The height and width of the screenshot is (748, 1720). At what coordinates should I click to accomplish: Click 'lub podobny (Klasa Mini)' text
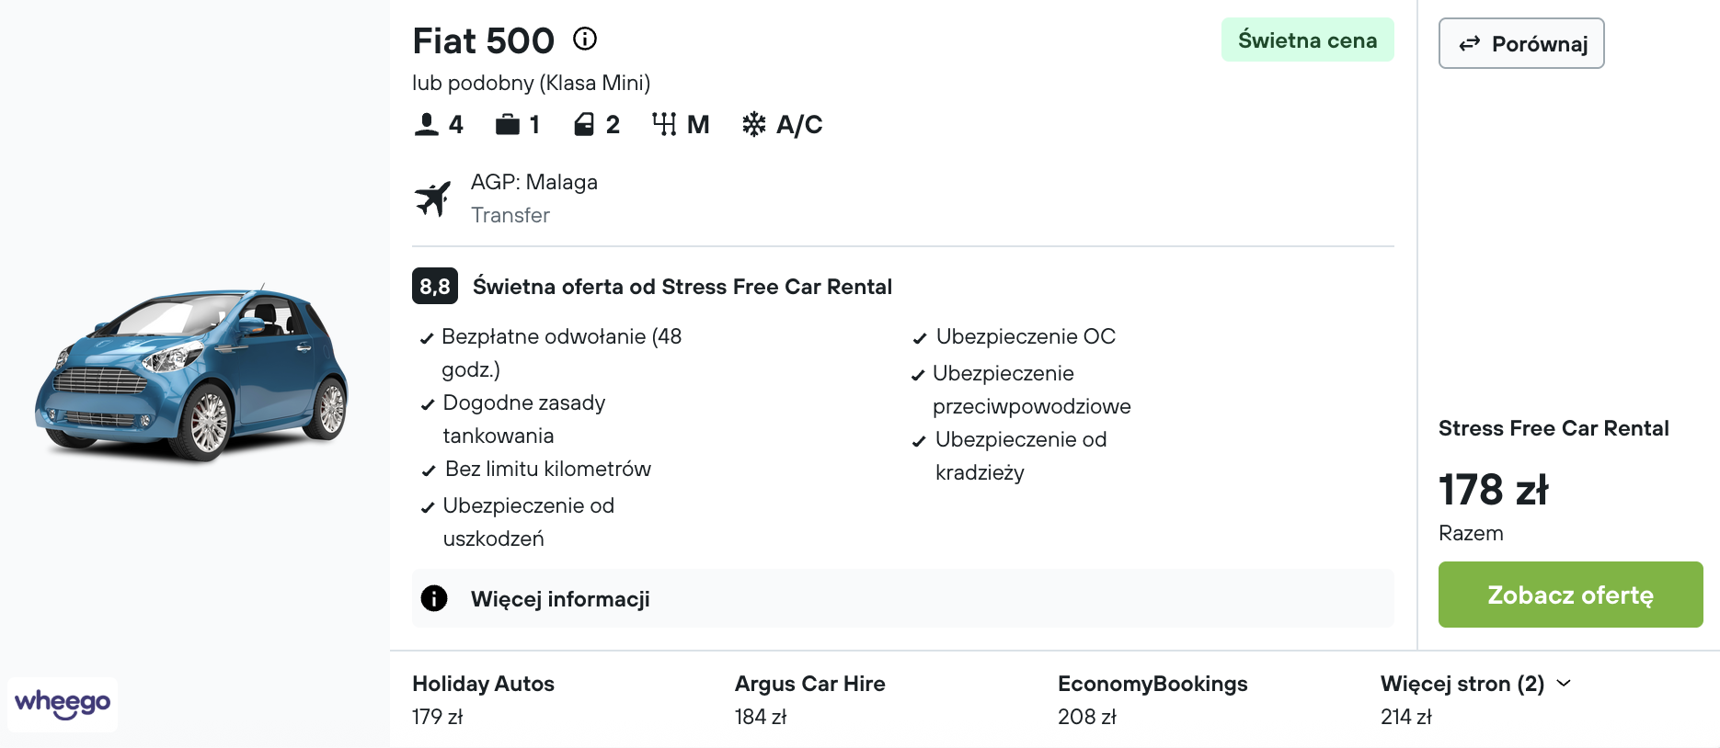pyautogui.click(x=532, y=83)
